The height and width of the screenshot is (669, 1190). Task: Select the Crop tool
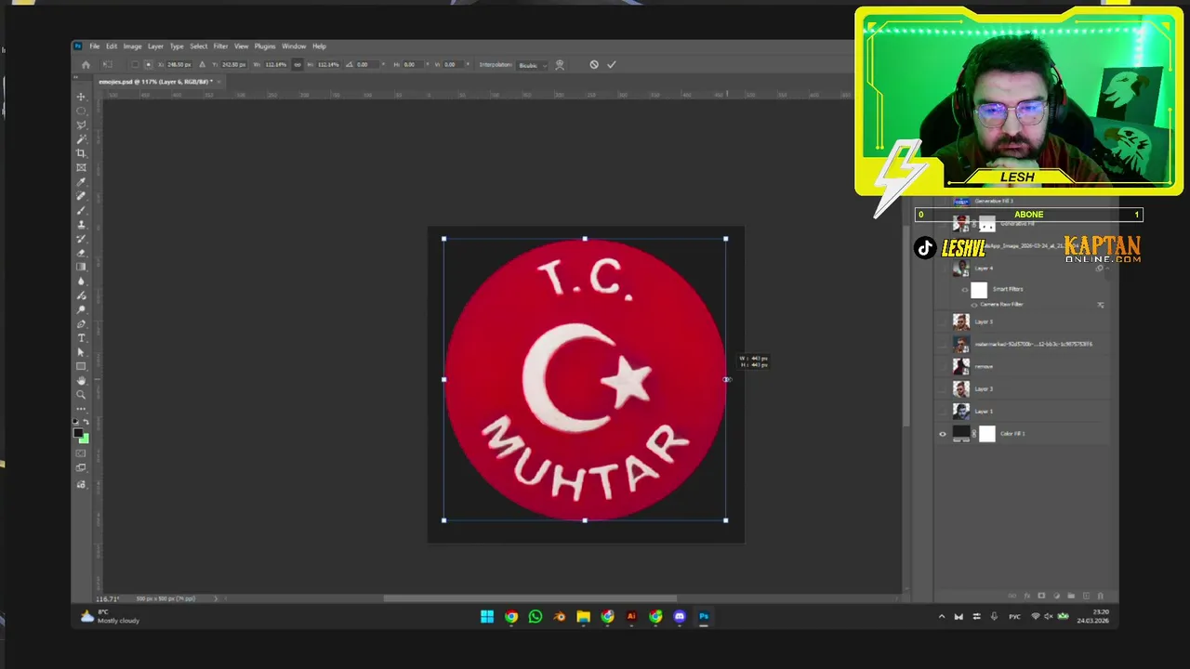tap(81, 153)
